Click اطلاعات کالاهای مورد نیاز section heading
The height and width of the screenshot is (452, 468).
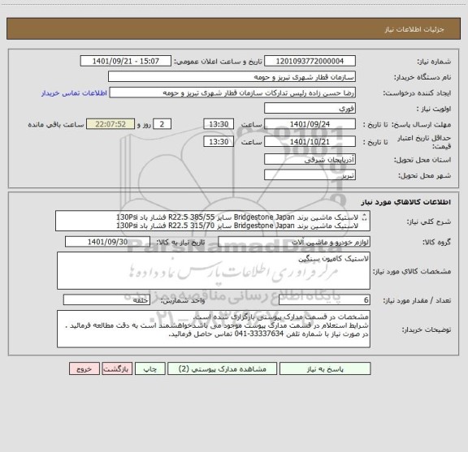coord(406,202)
